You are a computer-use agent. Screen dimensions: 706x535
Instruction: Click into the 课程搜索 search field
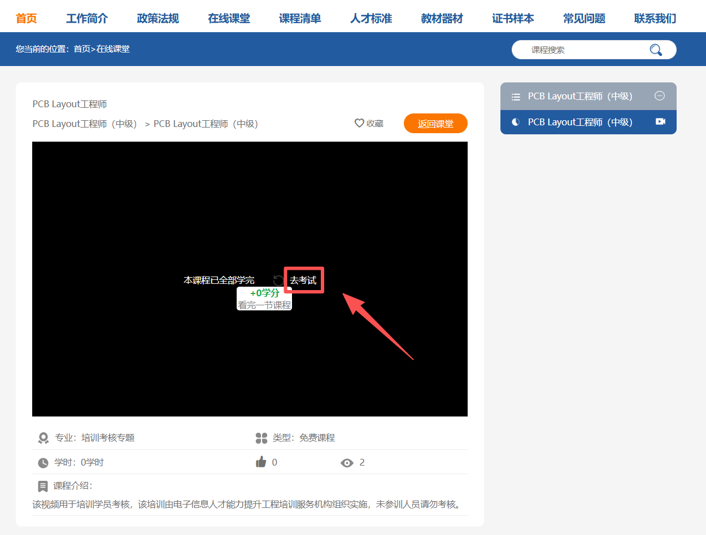(x=582, y=50)
